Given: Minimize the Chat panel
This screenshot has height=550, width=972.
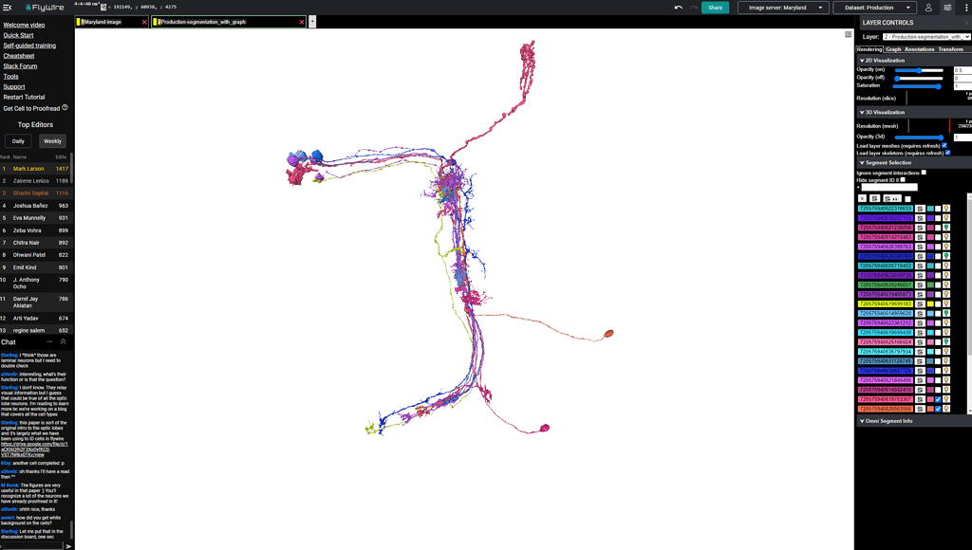Looking at the screenshot, I should coord(49,342).
